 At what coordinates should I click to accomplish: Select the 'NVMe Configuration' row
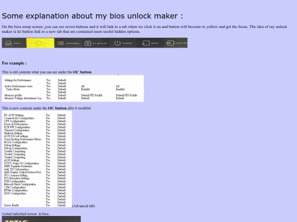click(37, 190)
